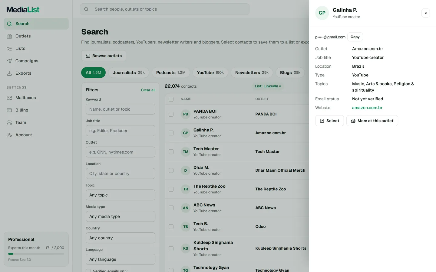The image size is (436, 272).
Task: Open Mailboxes via its envelope icon
Action: (x=9, y=98)
